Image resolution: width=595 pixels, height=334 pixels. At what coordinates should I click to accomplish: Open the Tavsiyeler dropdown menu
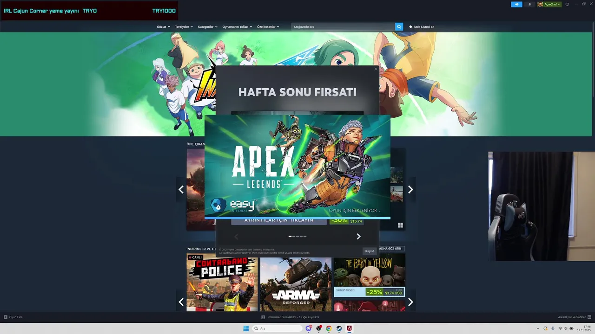(184, 27)
